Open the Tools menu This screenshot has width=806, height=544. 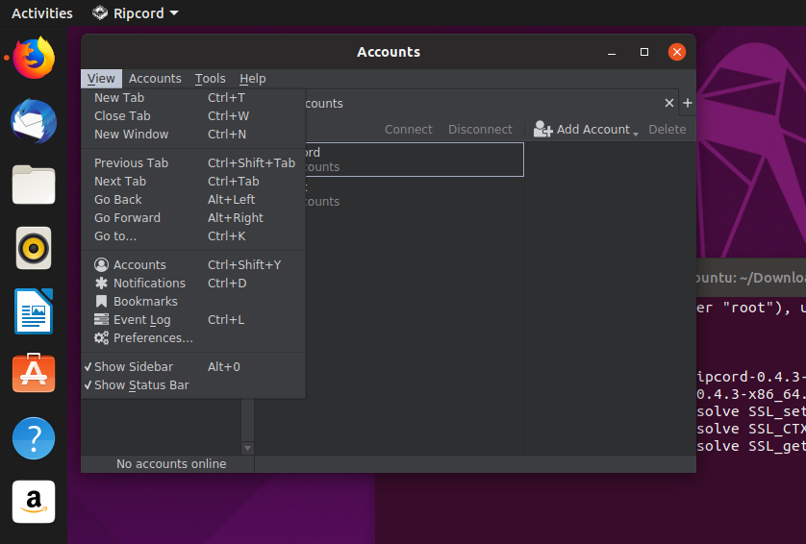click(211, 79)
